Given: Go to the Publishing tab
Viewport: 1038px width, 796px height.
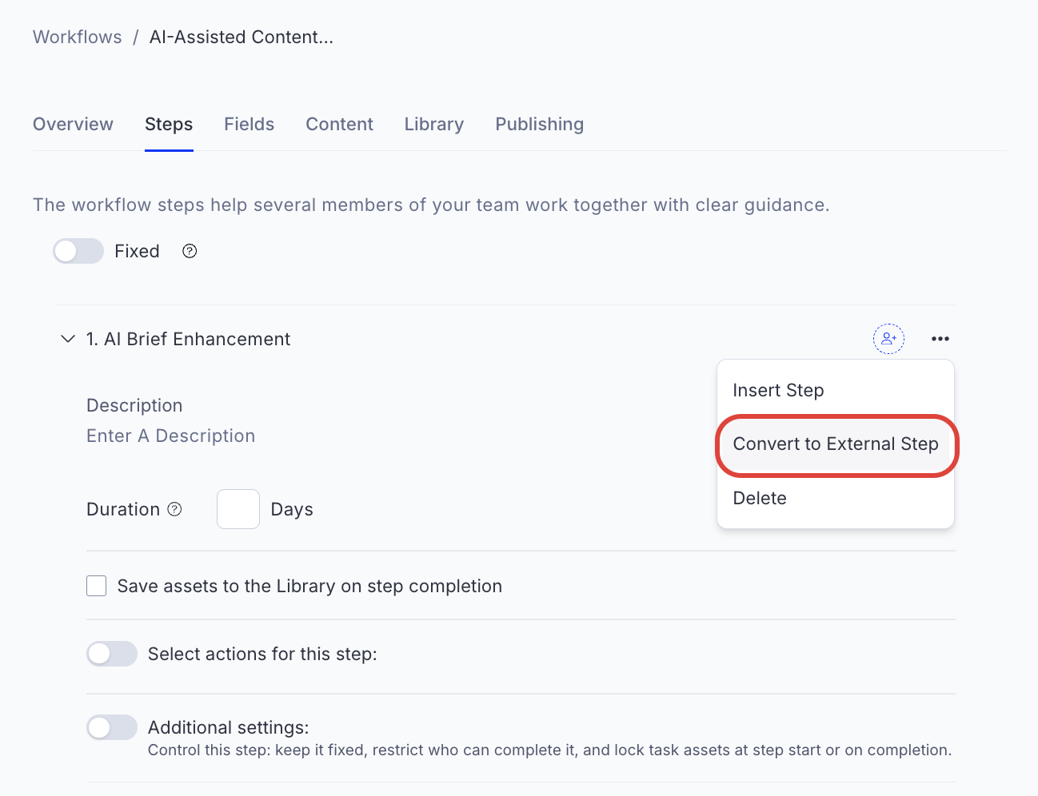Looking at the screenshot, I should 539,124.
